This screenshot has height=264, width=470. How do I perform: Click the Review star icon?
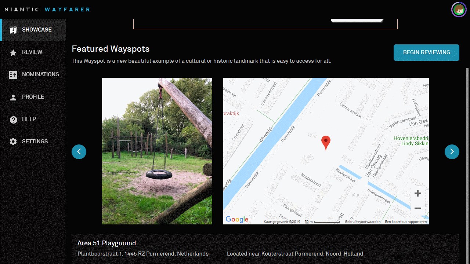click(x=13, y=52)
